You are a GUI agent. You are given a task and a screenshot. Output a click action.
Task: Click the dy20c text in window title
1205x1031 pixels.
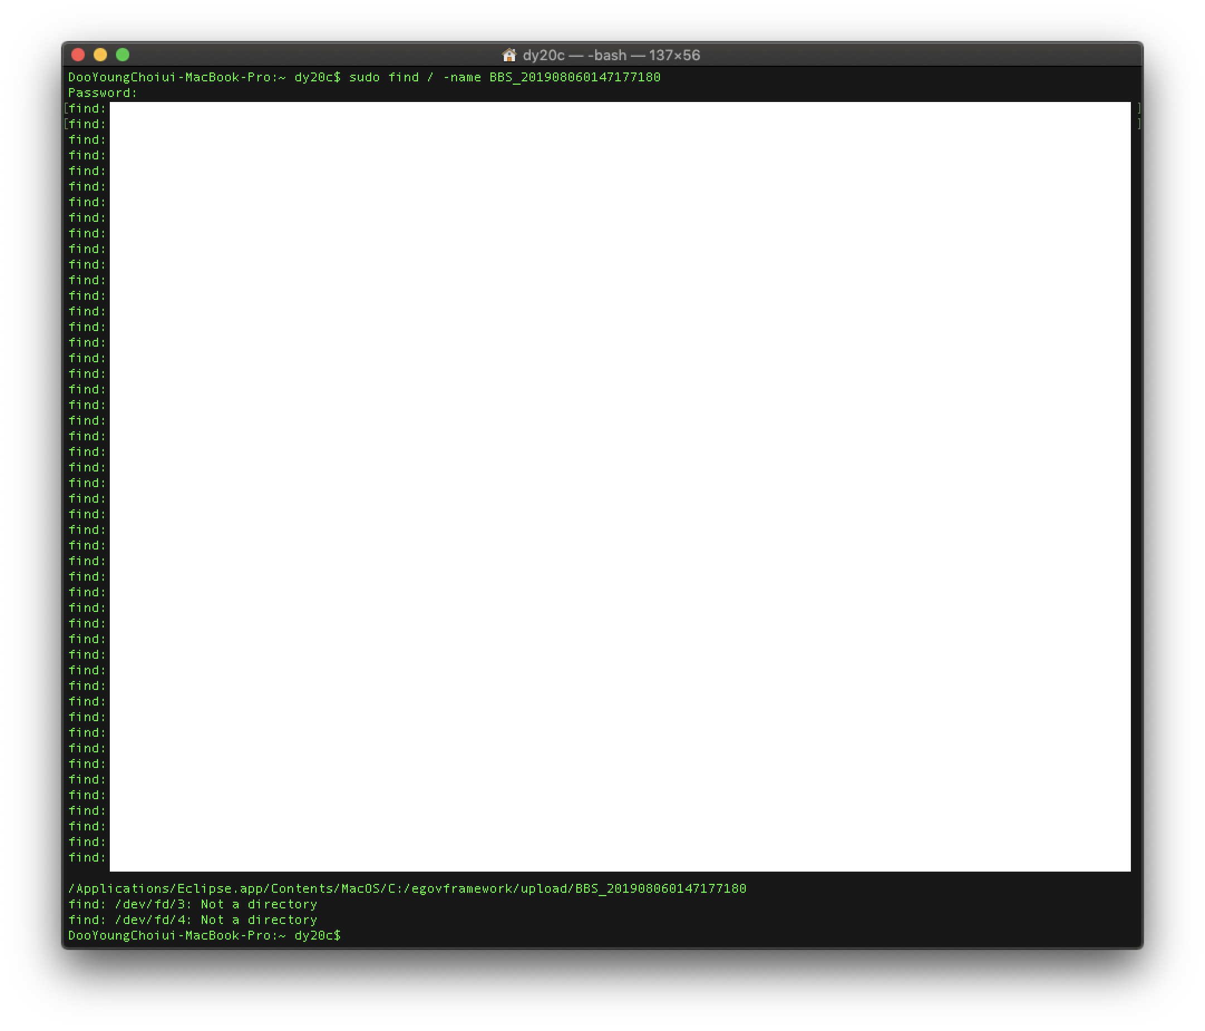[543, 55]
